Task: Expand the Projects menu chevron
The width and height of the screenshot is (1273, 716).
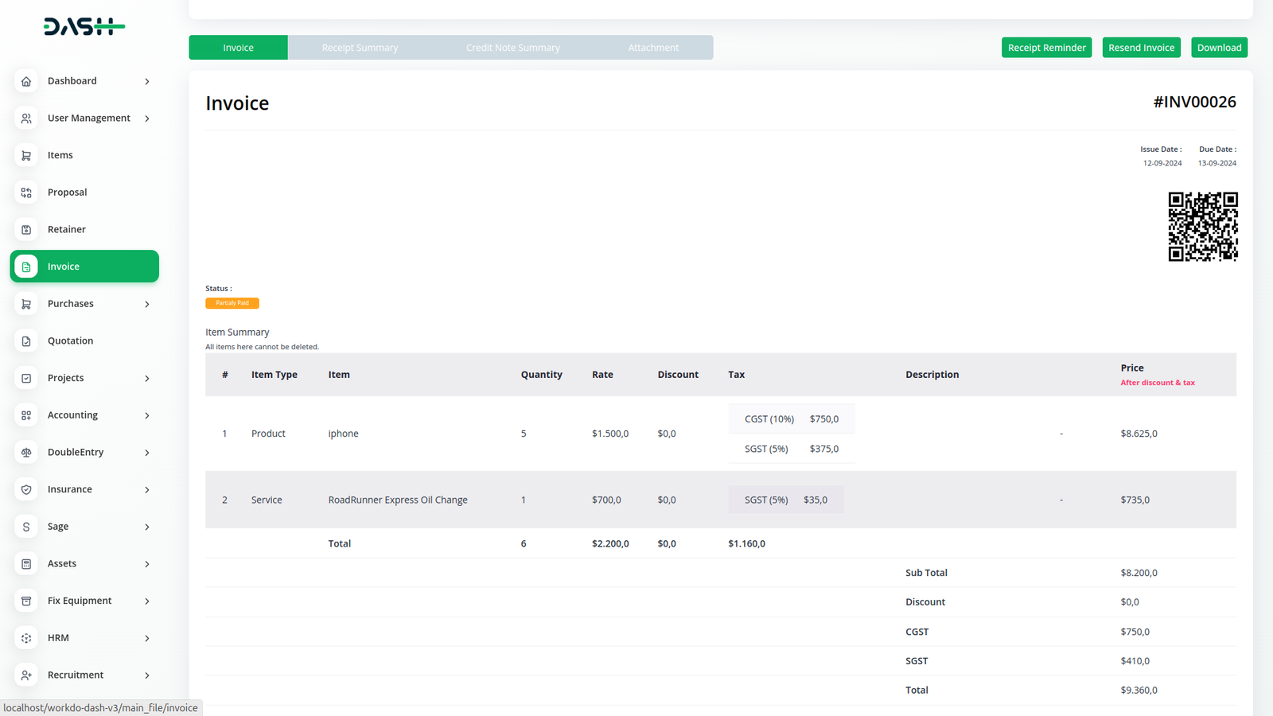Action: 147,379
